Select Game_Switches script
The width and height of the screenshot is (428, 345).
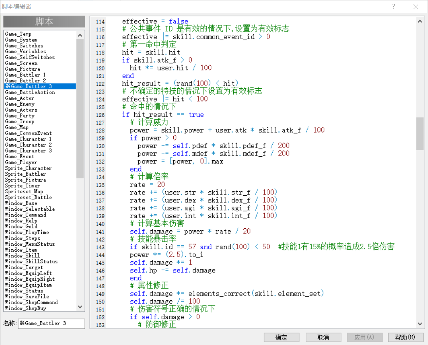pos(40,46)
